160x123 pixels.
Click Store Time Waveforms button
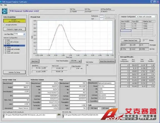pos(107,61)
